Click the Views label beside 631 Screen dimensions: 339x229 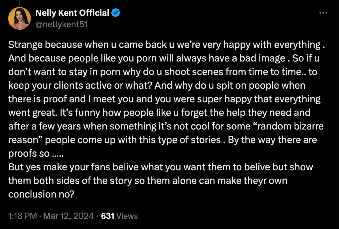127,216
